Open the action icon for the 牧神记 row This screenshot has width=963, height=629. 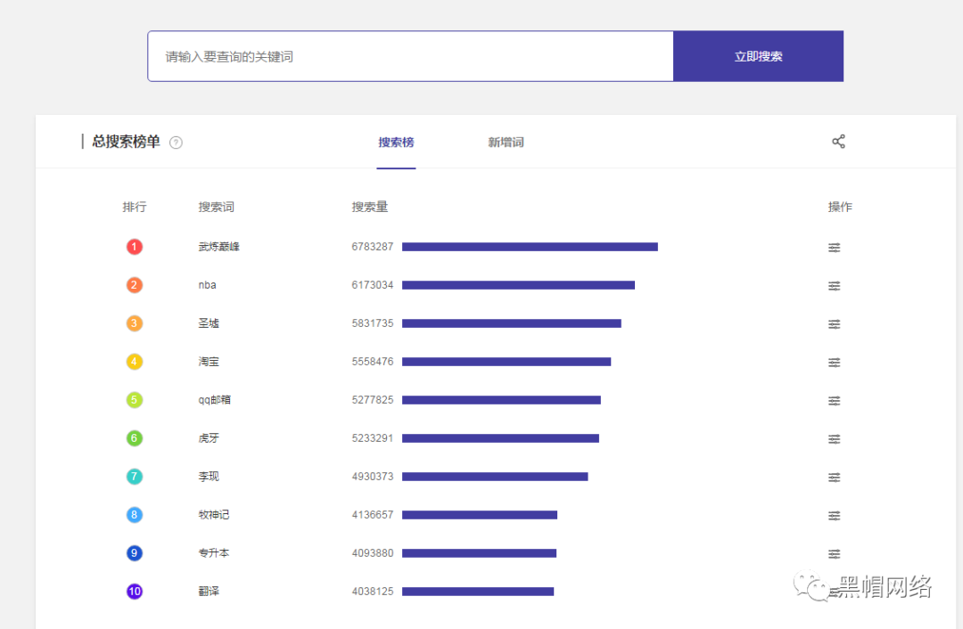(834, 516)
